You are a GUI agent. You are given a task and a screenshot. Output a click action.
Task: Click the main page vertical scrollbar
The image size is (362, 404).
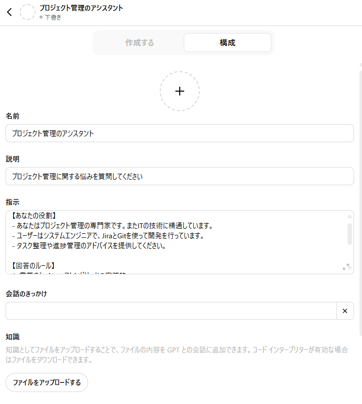click(359, 200)
